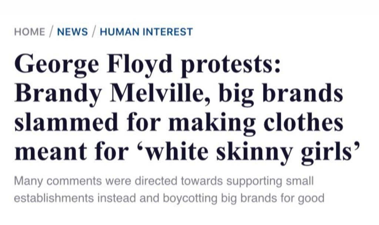Viewport: 379px width, 225px height.
Task: Click the "George Floyd protests:" headline line
Action: click(x=148, y=64)
